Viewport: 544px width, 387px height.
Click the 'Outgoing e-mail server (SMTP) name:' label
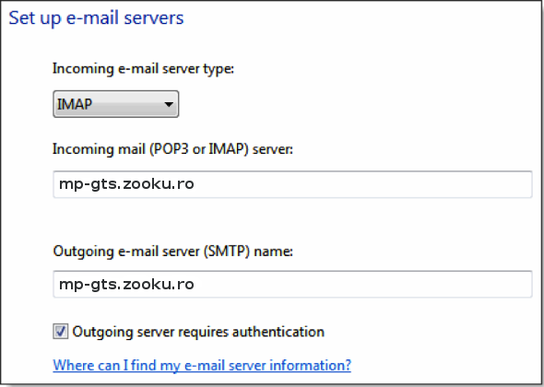(172, 251)
